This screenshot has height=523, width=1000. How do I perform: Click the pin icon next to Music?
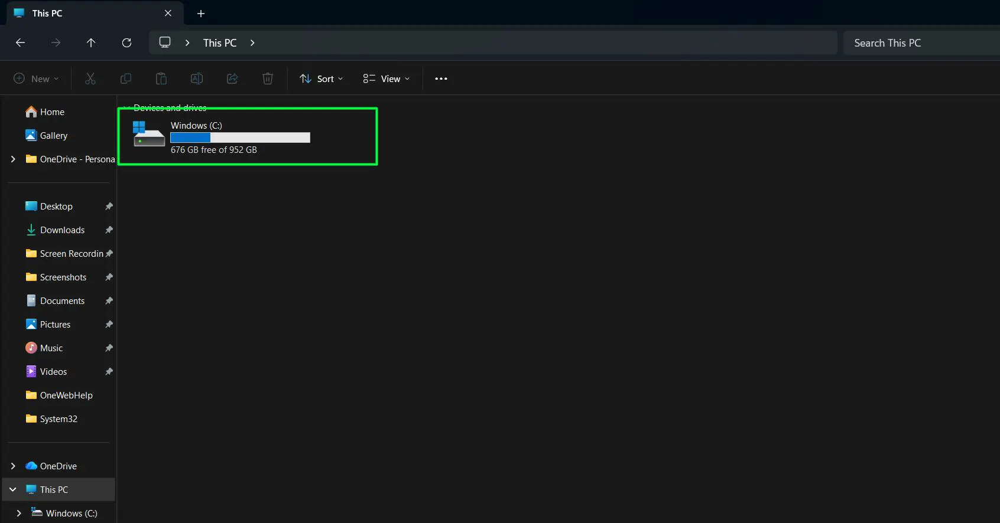pyautogui.click(x=109, y=348)
